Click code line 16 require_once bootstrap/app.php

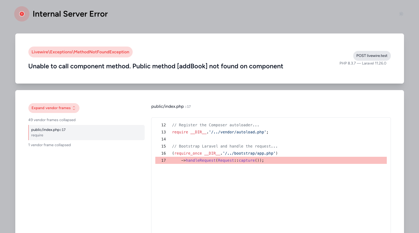(x=225, y=153)
